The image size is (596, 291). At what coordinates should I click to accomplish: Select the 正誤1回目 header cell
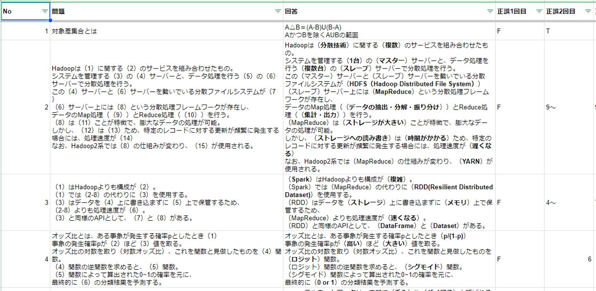click(520, 12)
